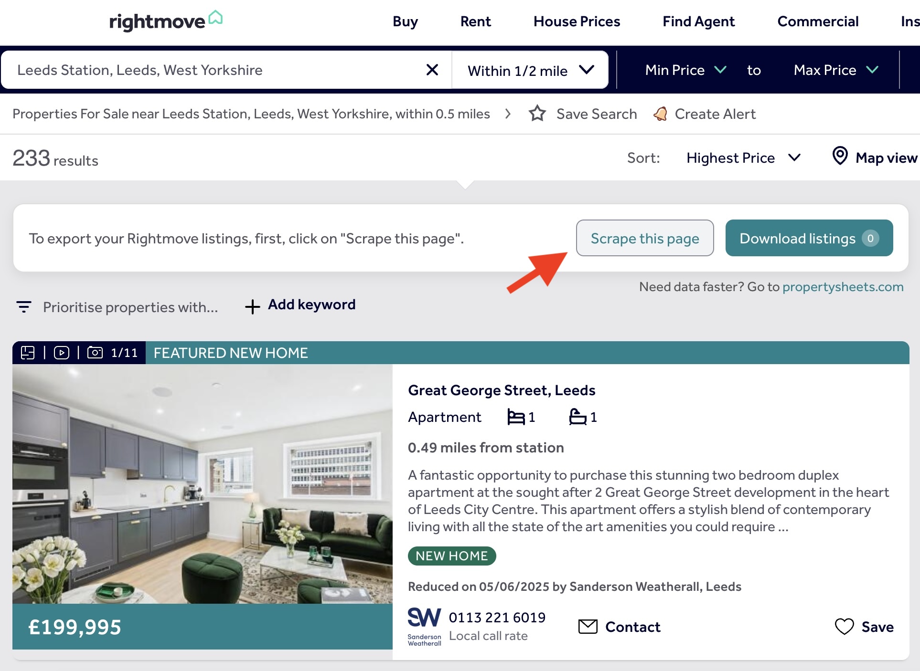
Task: Expand the Within 1/2 mile radius dropdown
Action: click(530, 70)
